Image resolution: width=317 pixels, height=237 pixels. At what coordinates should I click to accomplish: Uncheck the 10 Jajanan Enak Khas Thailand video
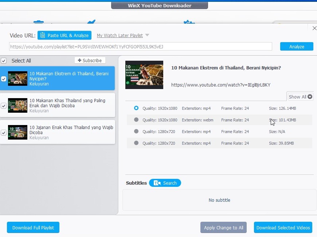point(4,133)
